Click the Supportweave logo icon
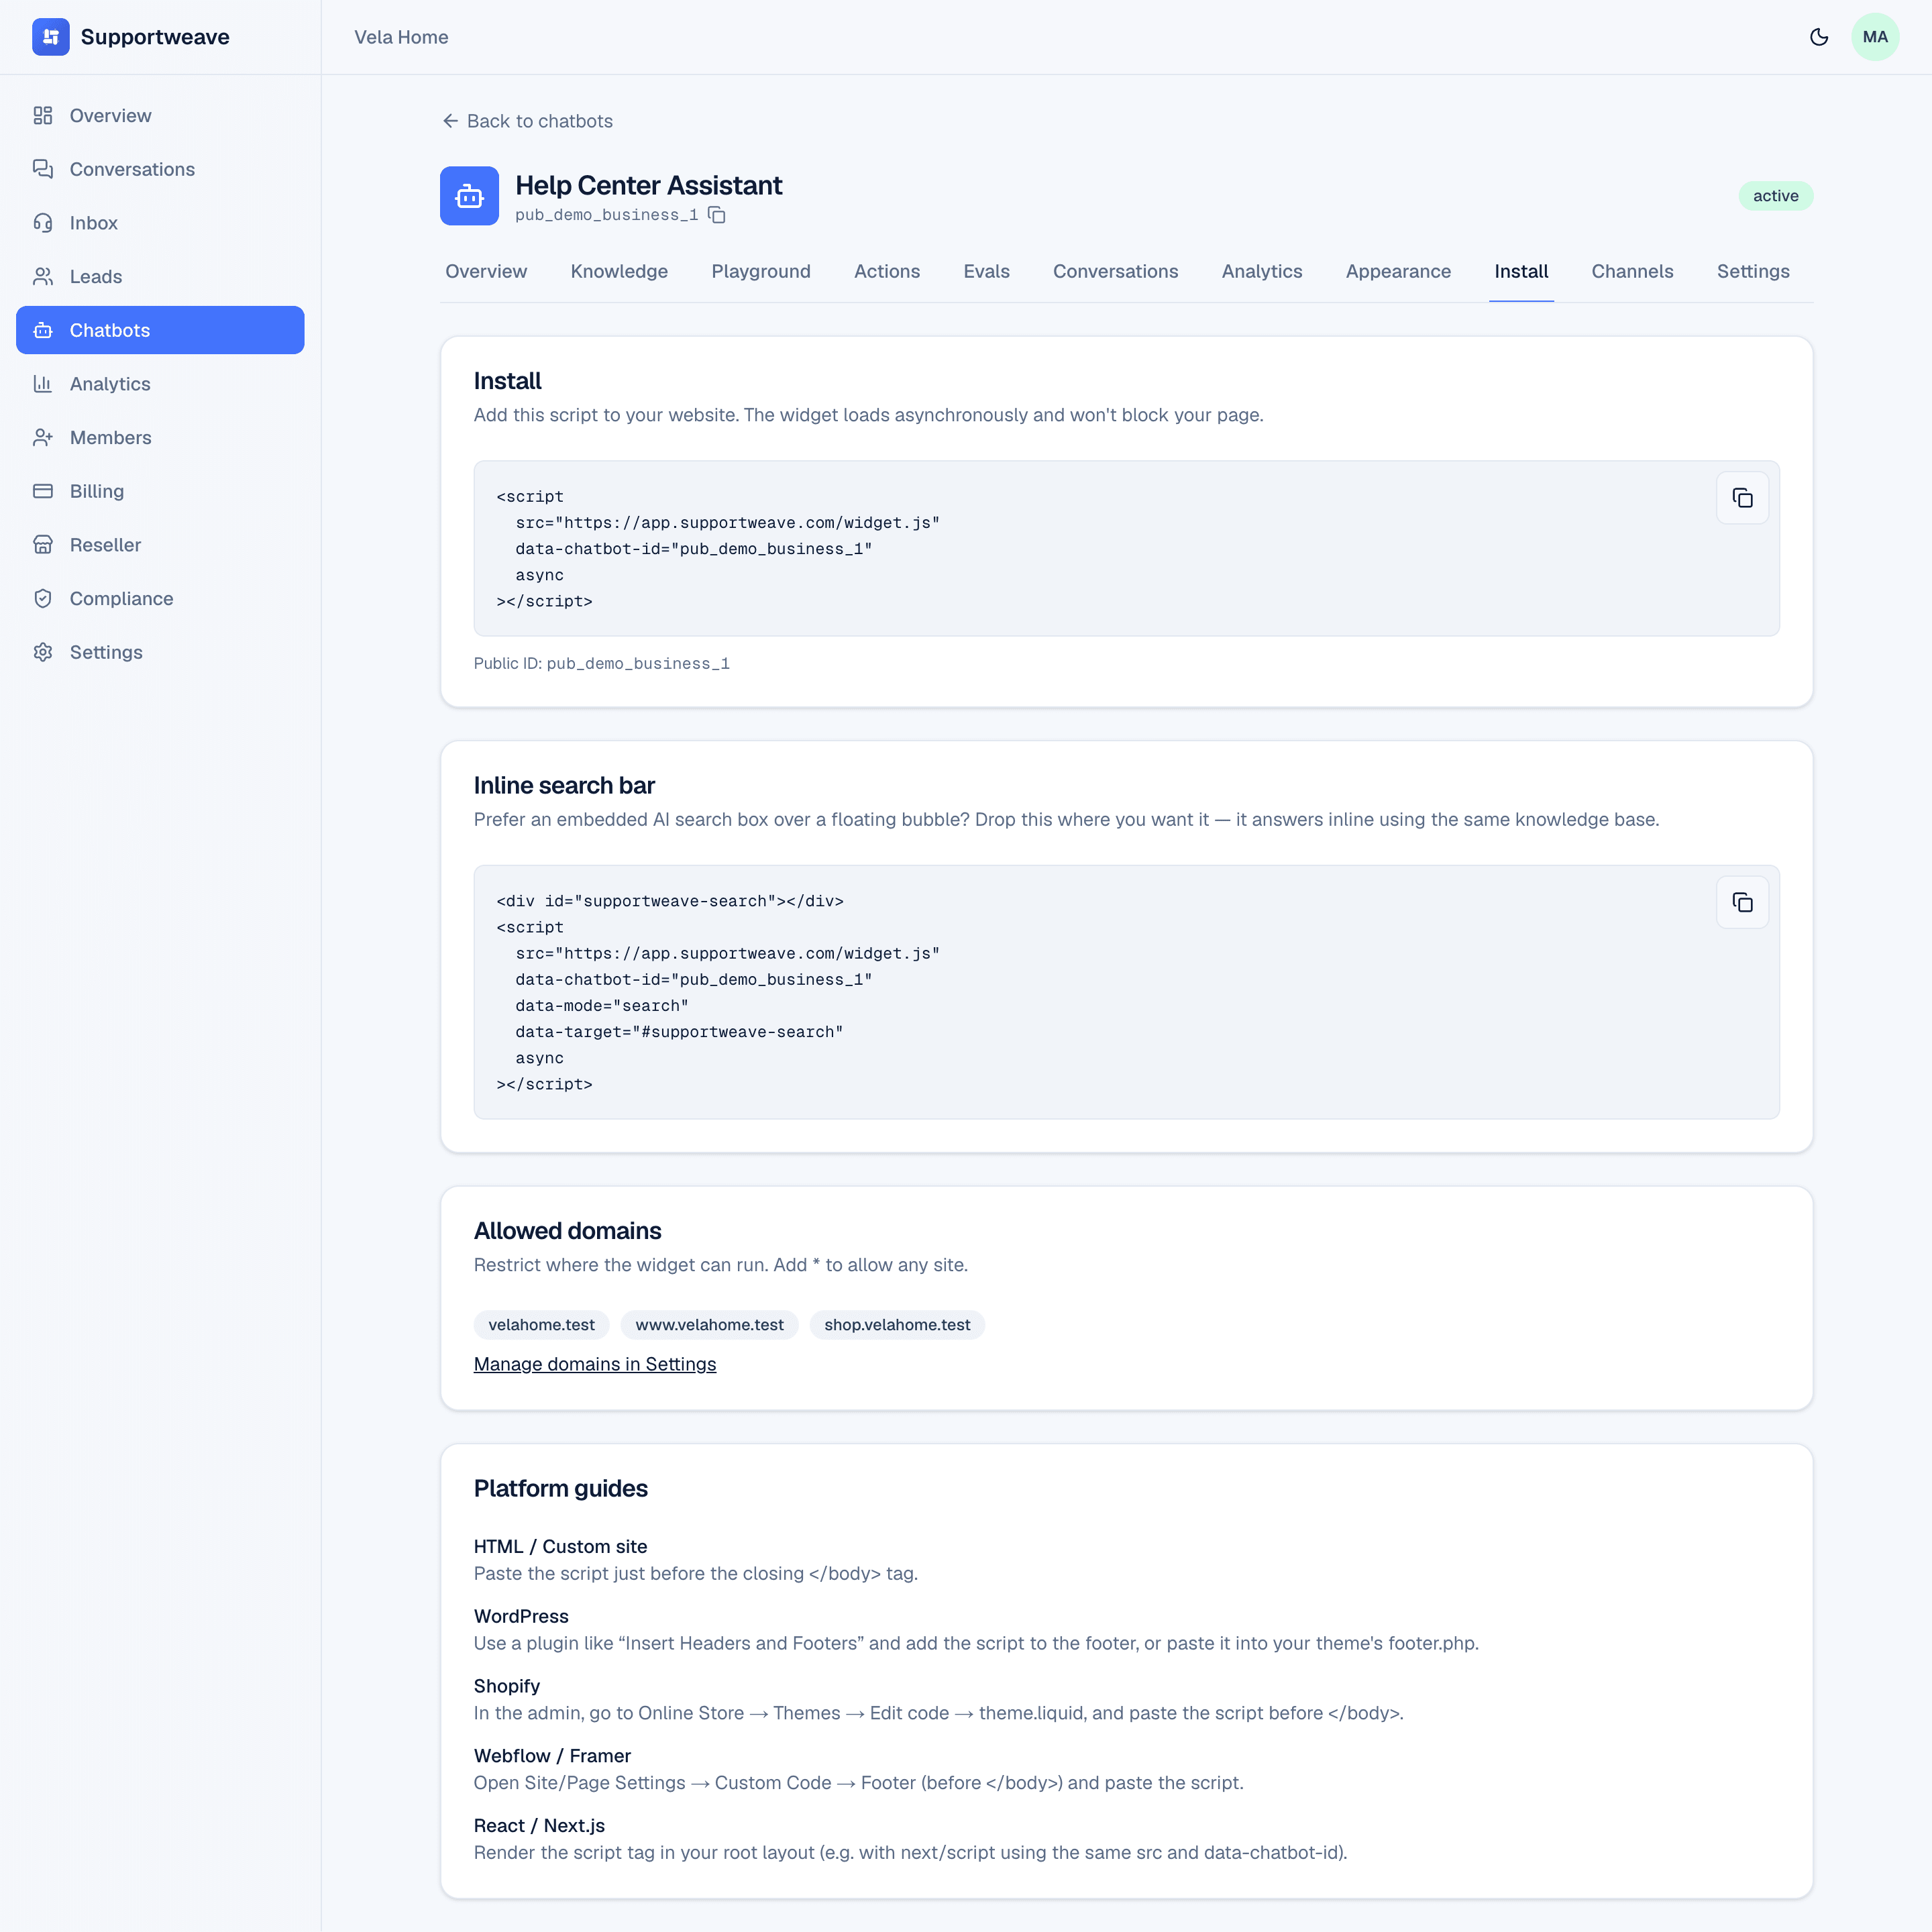This screenshot has width=1932, height=1932. [x=51, y=37]
